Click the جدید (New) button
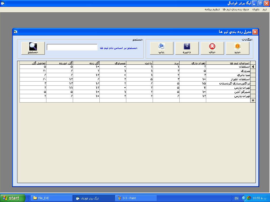 pos(238,48)
